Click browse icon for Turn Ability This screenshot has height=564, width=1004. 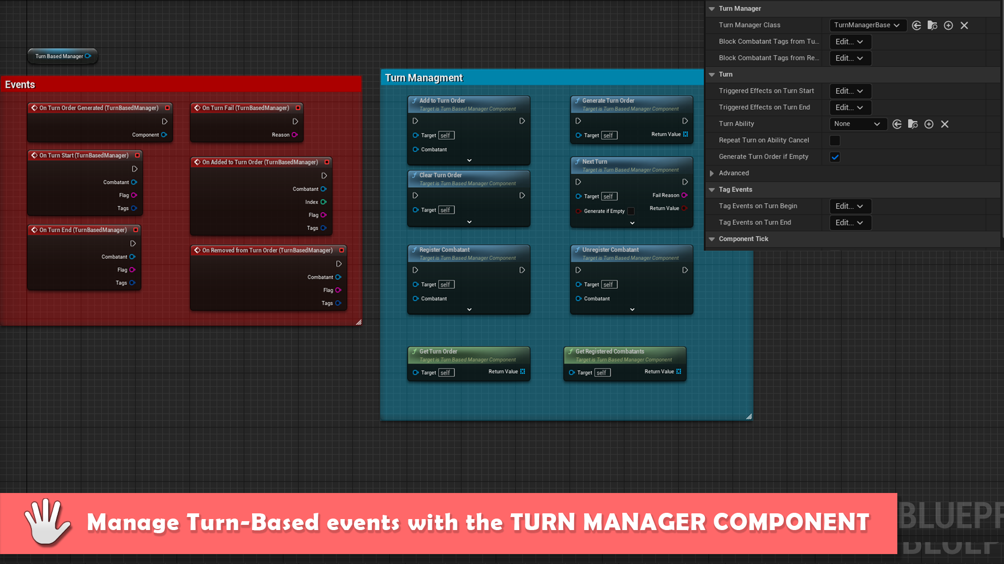click(913, 124)
